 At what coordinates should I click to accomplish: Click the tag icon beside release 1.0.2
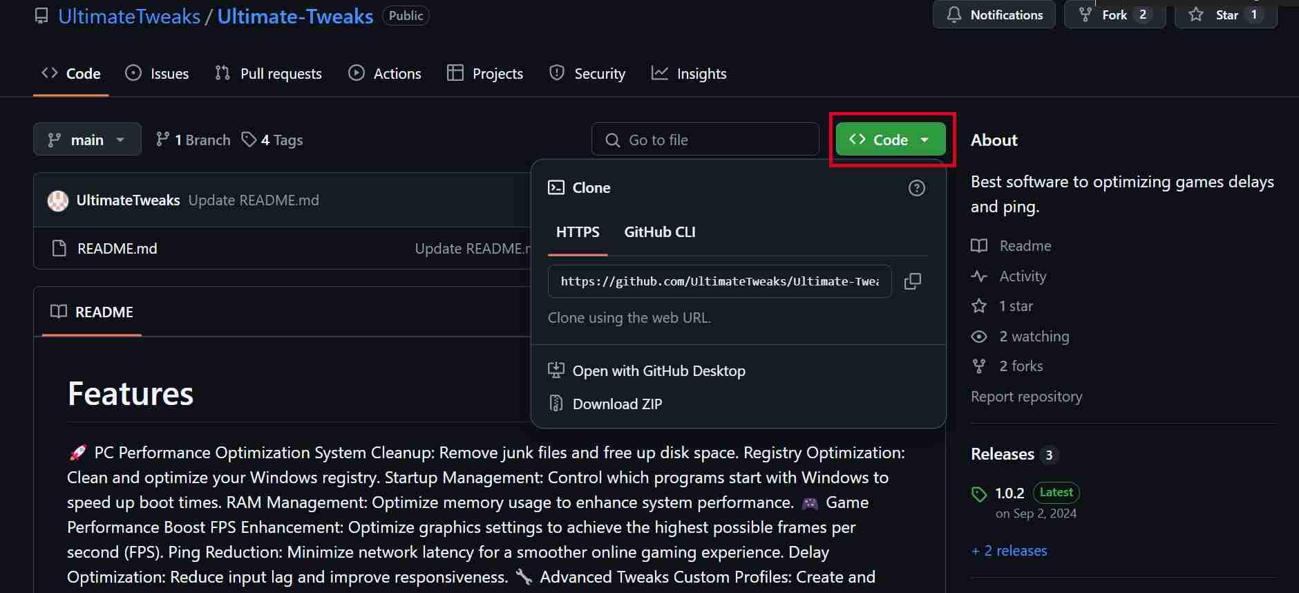coord(979,494)
